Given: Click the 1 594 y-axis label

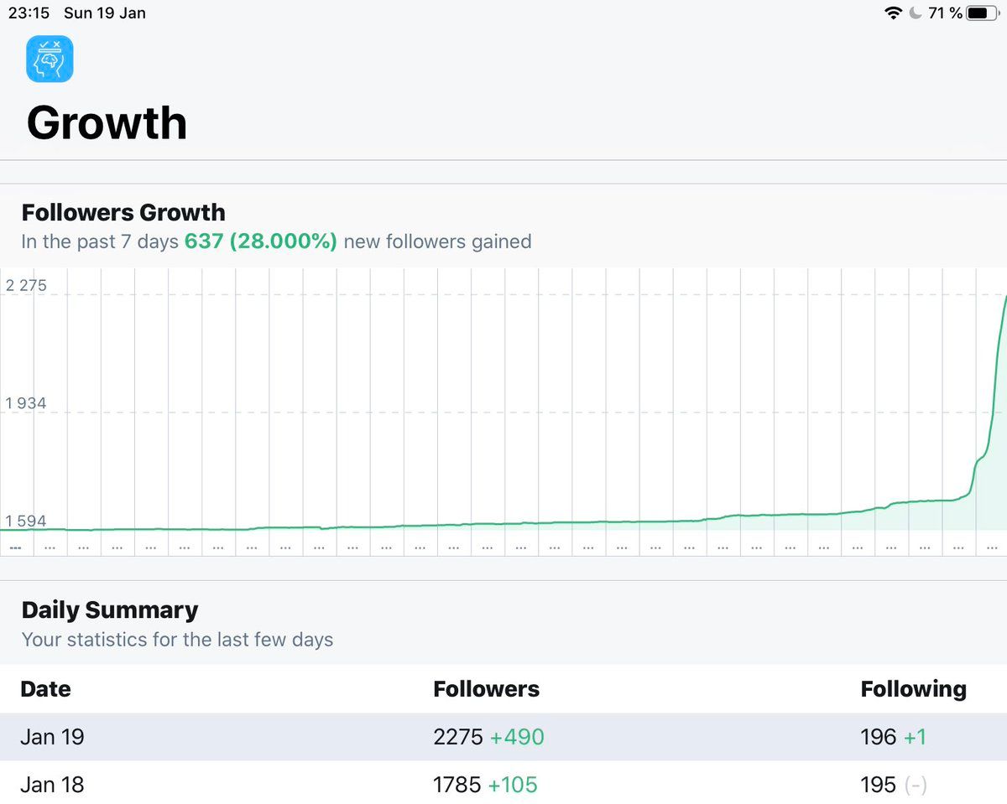Looking at the screenshot, I should point(26,521).
